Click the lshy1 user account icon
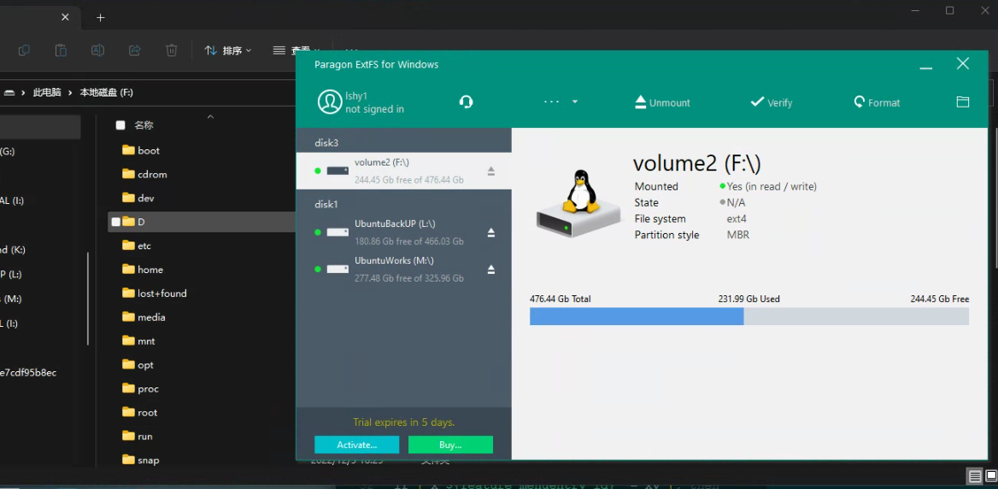This screenshot has height=489, width=998. click(330, 102)
